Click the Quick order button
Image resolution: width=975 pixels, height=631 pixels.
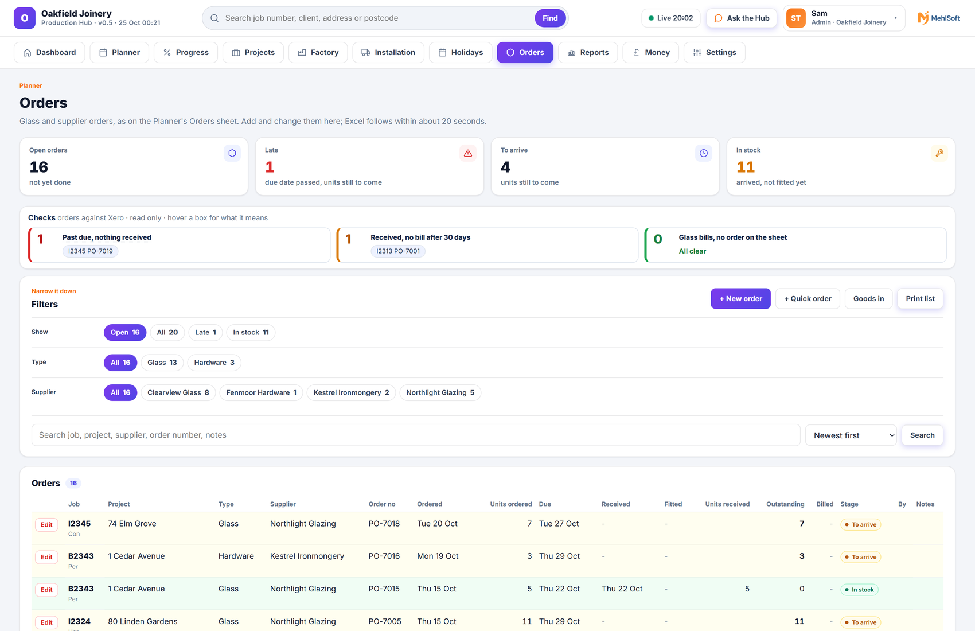pos(808,299)
